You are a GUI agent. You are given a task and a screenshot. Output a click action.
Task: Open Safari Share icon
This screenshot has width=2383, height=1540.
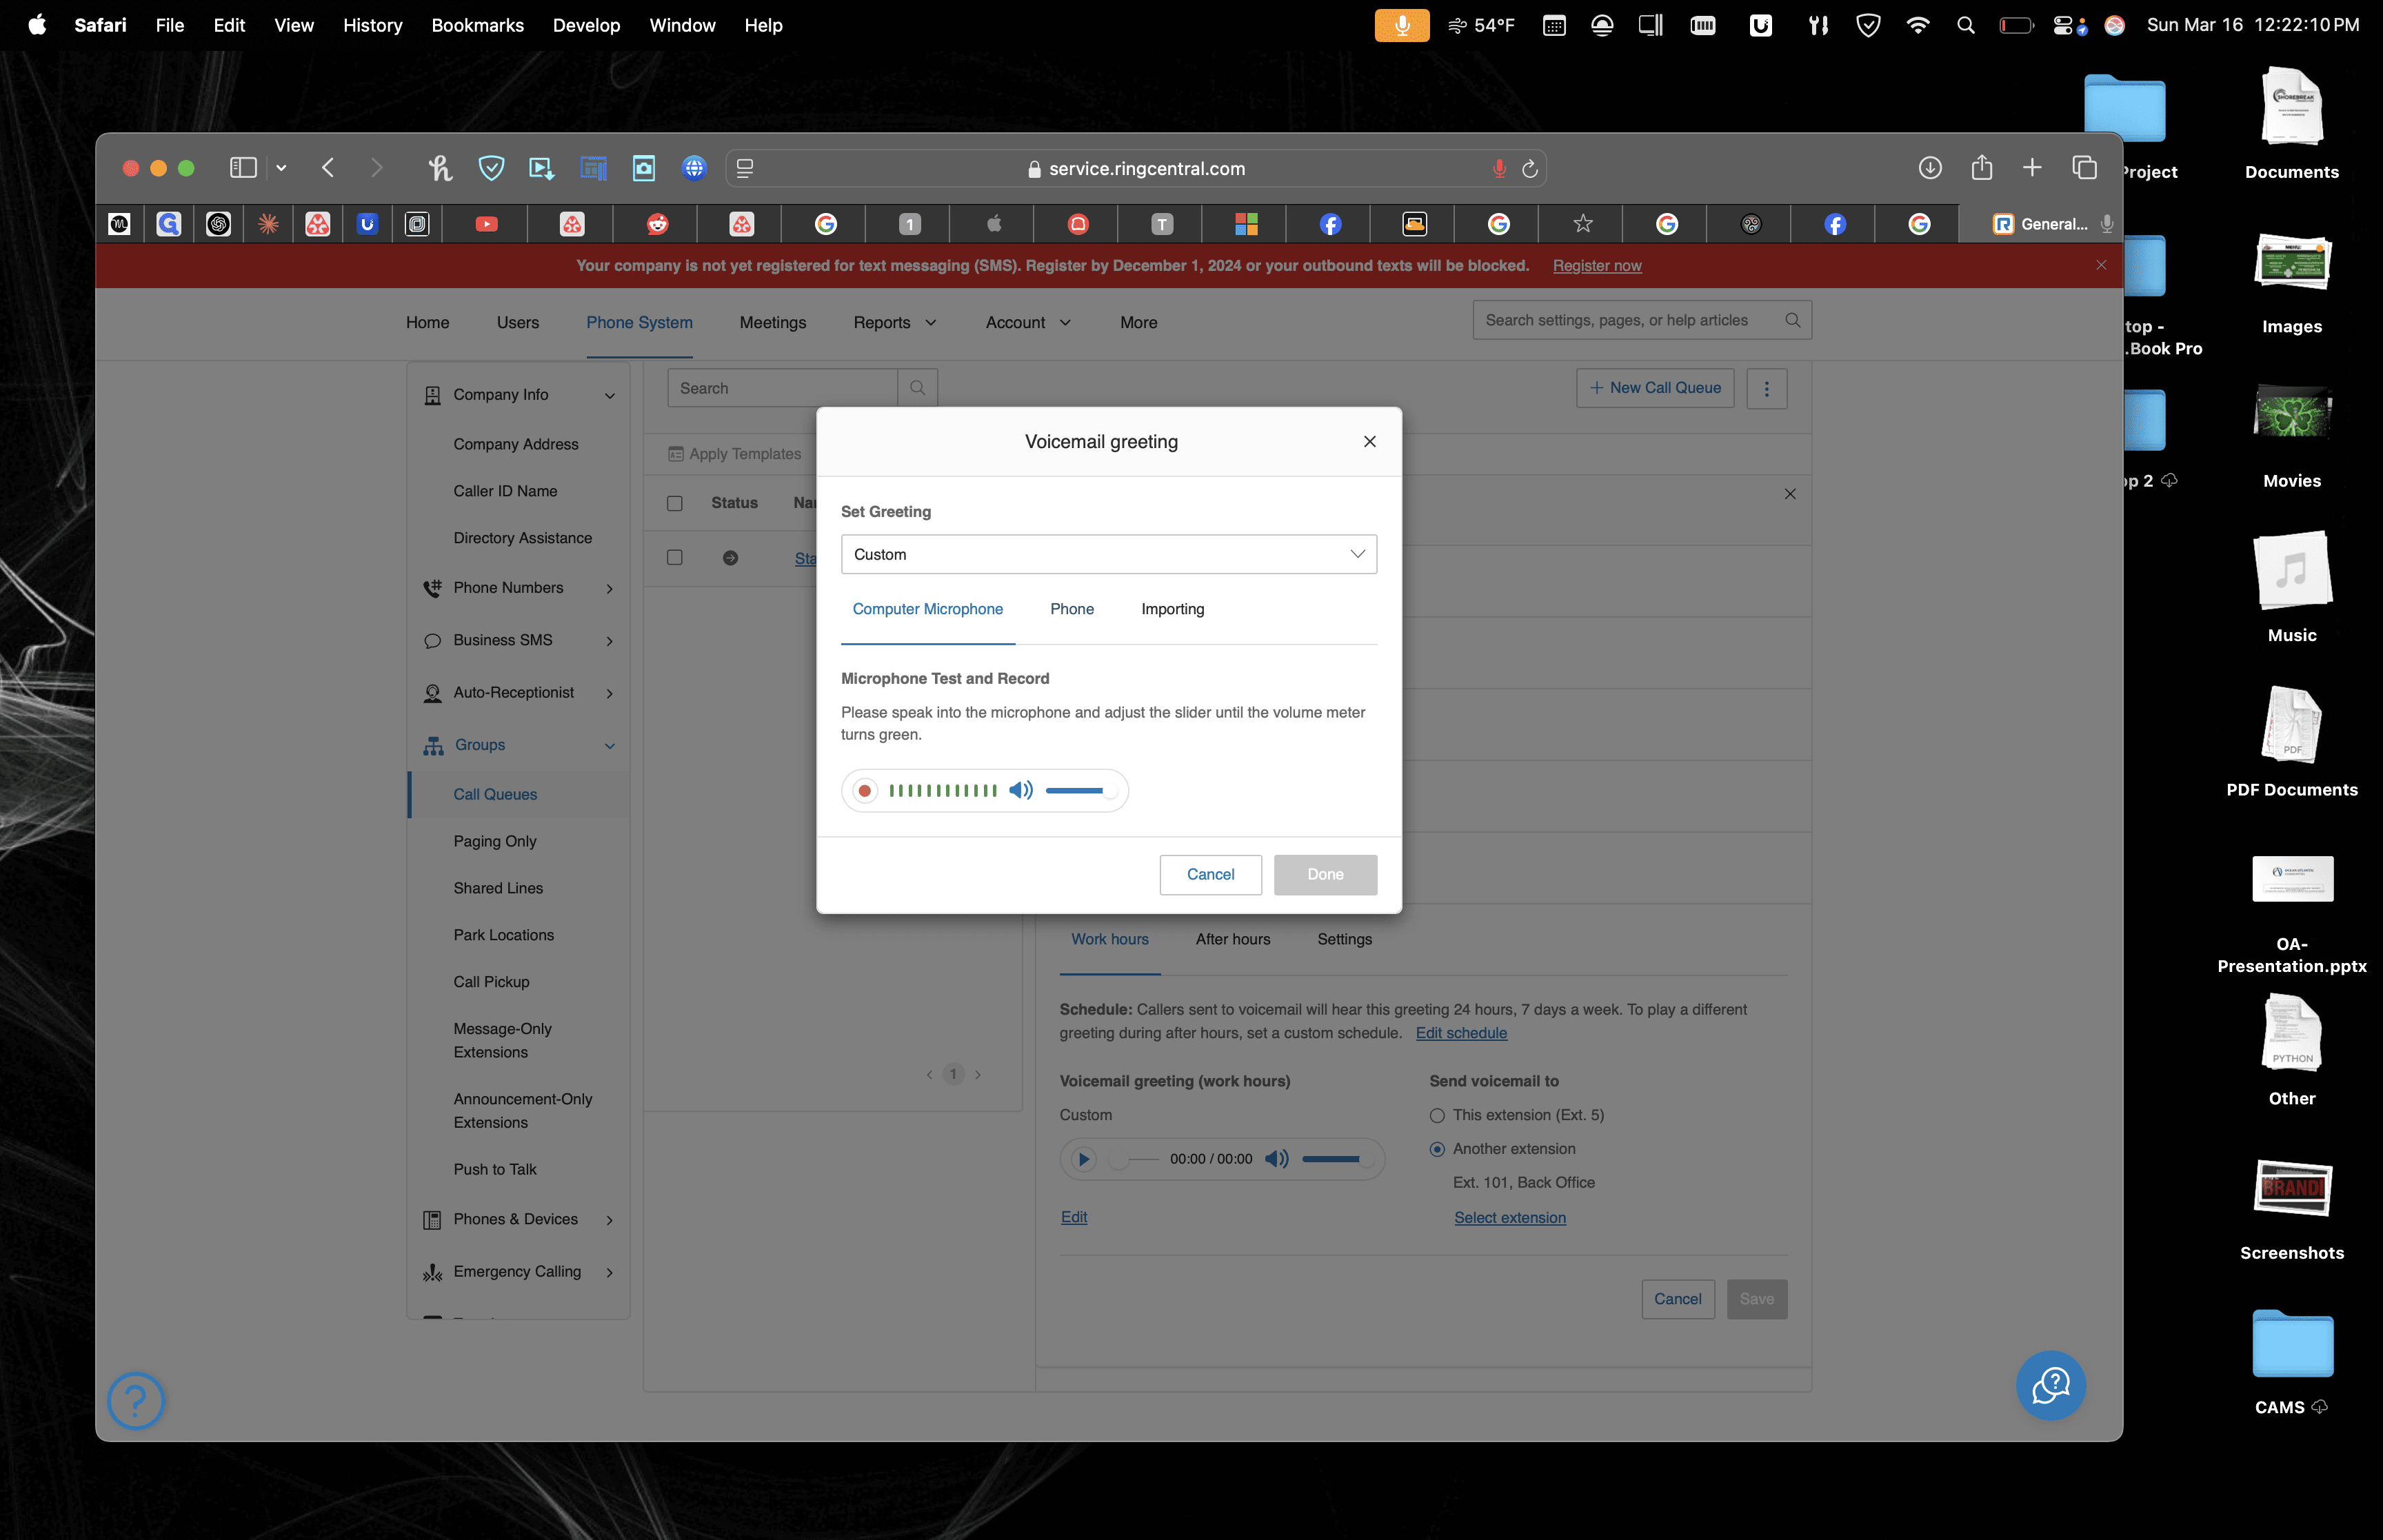(1981, 168)
